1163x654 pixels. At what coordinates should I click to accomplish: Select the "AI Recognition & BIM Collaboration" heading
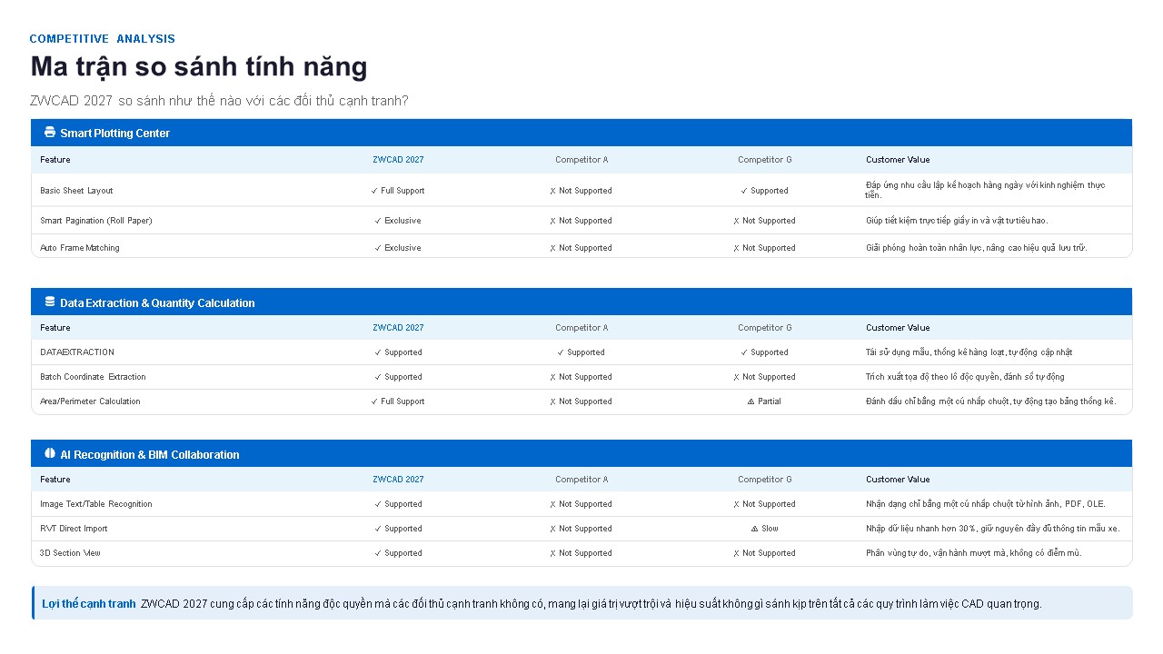point(150,455)
